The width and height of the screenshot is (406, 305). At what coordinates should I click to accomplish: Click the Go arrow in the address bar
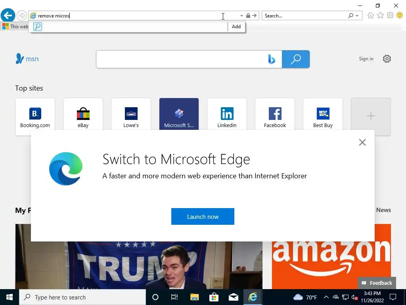point(255,15)
